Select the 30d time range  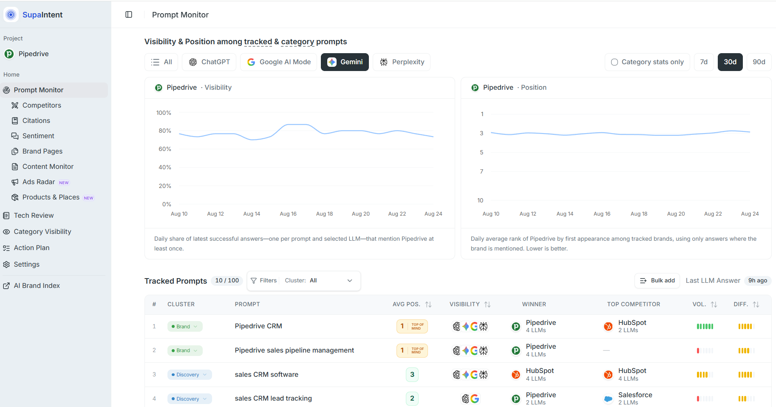730,62
